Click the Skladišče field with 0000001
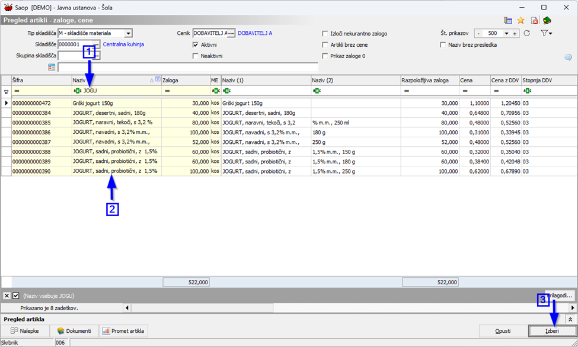578x347 pixels. [75, 44]
